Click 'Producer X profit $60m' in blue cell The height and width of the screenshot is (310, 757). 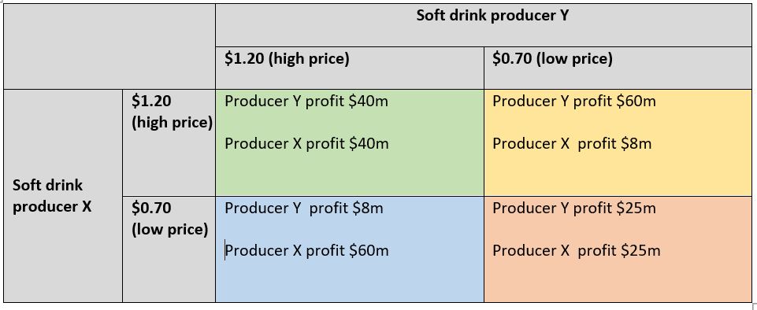[x=306, y=251]
